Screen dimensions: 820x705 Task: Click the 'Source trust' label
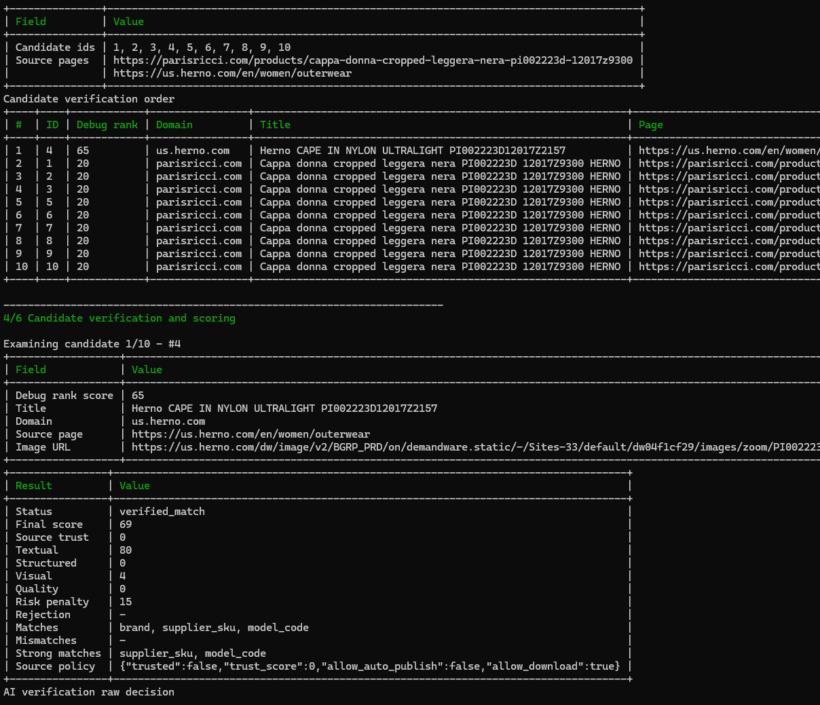[x=52, y=537]
